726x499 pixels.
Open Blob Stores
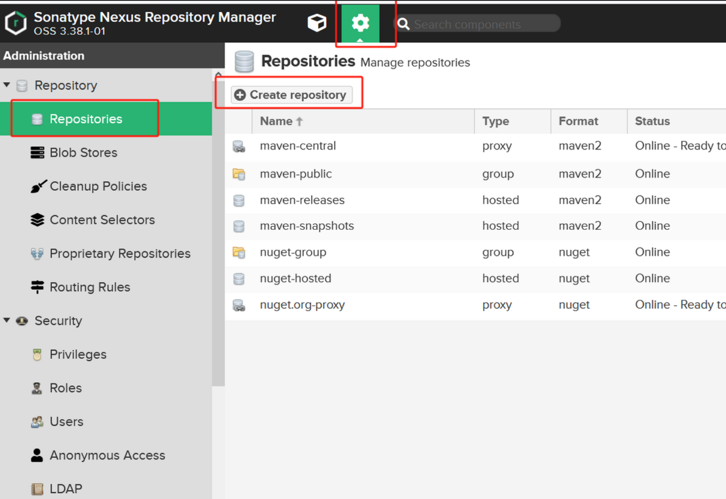coord(83,153)
